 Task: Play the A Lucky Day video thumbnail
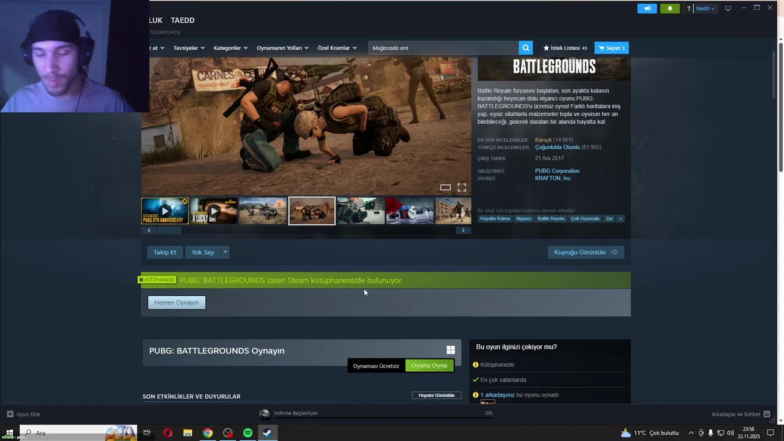[214, 211]
